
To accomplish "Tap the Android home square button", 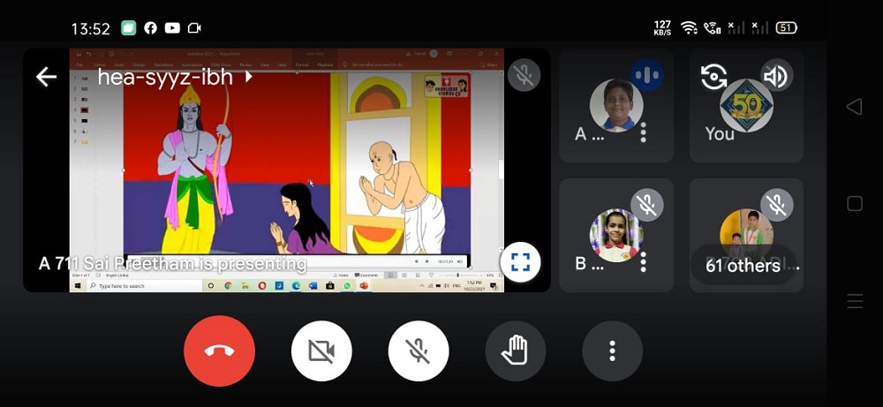I will point(854,204).
